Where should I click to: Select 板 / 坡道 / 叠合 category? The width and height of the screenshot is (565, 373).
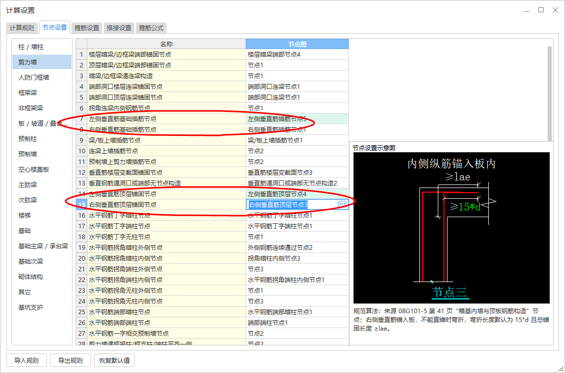point(42,123)
